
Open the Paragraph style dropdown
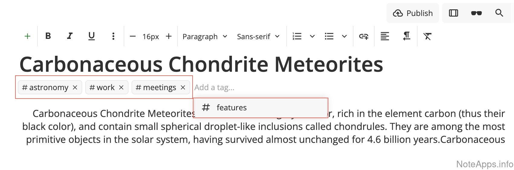(x=205, y=36)
